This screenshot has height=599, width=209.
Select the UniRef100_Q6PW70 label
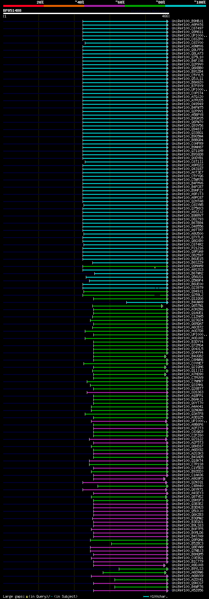click(187, 122)
